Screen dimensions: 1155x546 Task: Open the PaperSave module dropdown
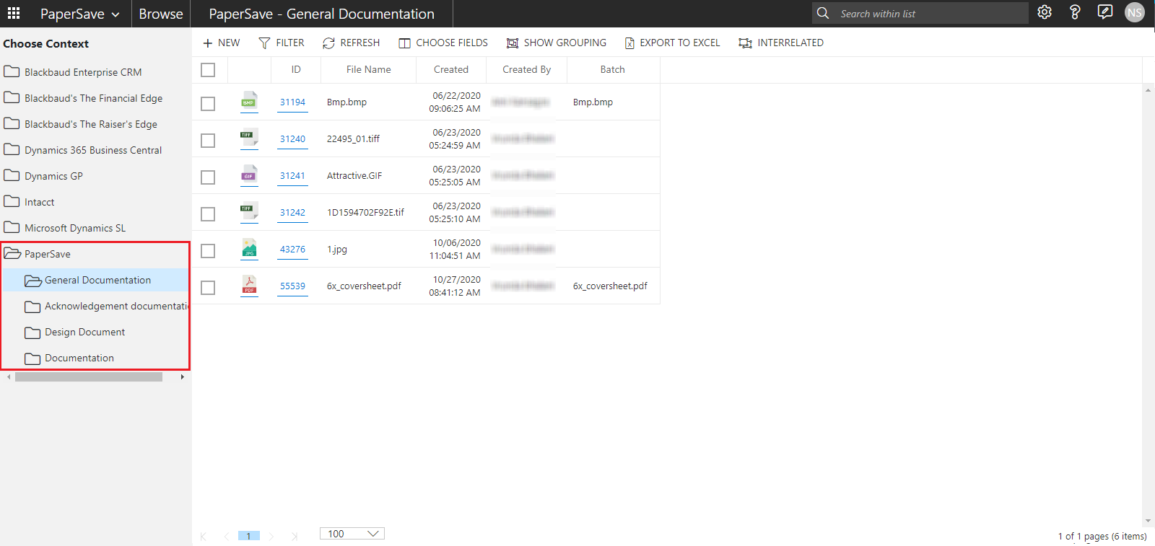click(79, 14)
